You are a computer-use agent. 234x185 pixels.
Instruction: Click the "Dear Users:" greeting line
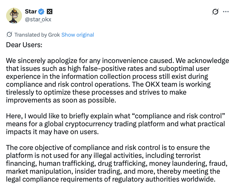tap(24, 45)
